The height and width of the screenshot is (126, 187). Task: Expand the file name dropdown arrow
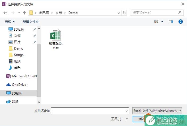[127, 111]
